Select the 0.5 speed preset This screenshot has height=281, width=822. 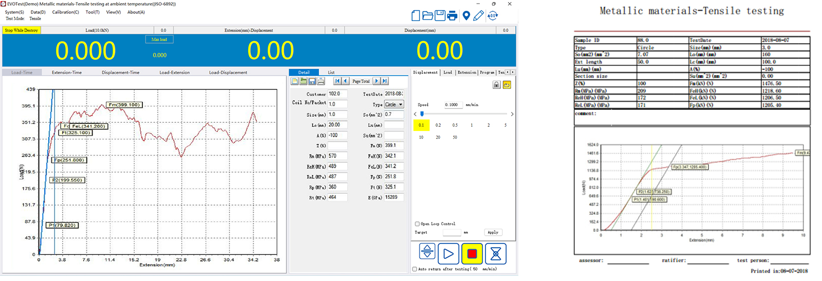(x=455, y=125)
